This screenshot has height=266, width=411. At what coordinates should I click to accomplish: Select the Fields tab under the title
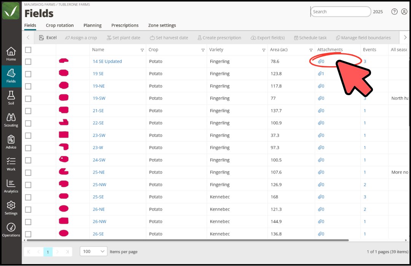click(30, 25)
